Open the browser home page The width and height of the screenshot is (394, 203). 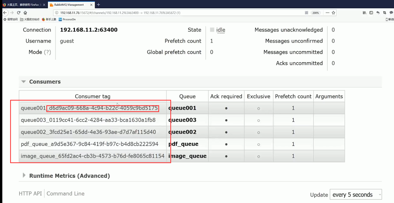pos(25,13)
